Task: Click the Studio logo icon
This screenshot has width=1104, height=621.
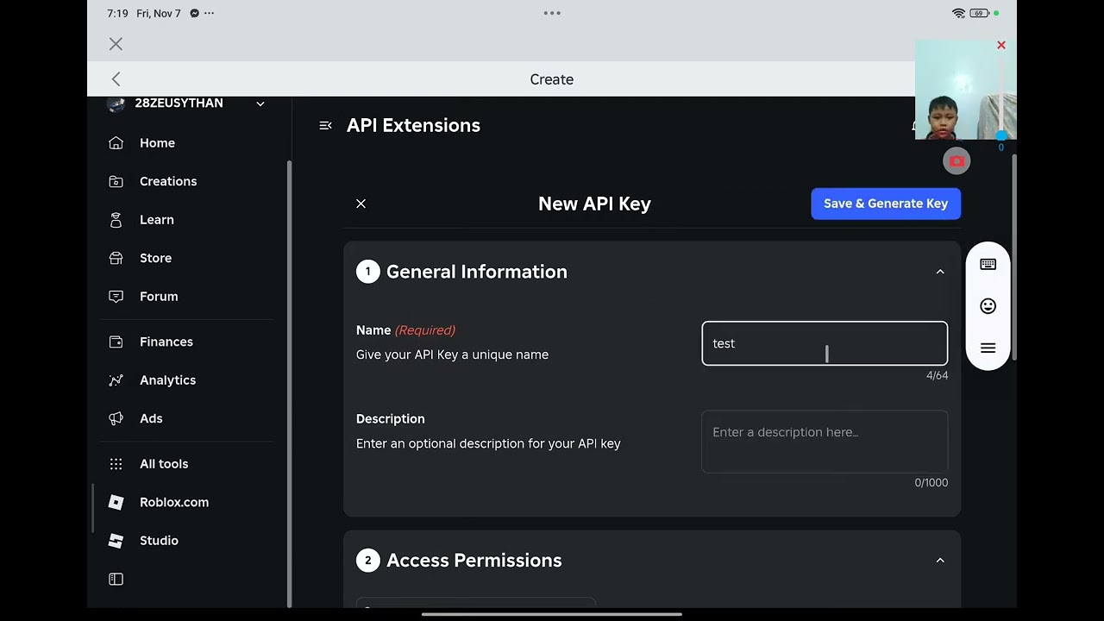Action: (116, 541)
